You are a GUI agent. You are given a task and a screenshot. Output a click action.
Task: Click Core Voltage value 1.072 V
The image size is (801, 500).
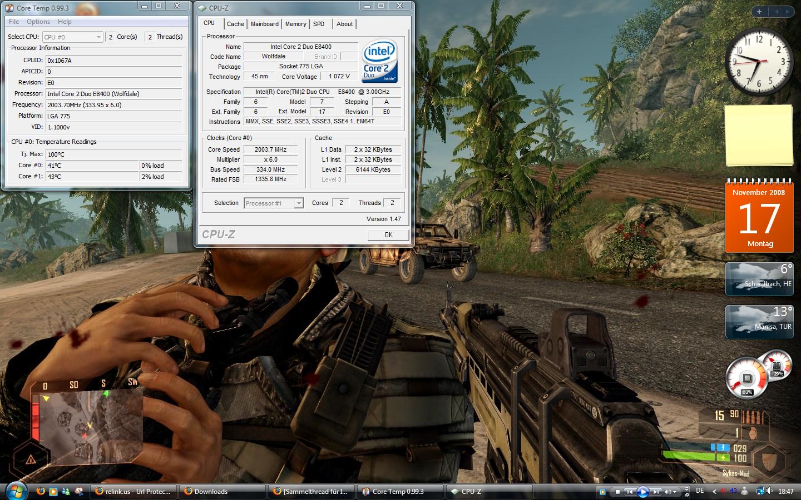339,77
